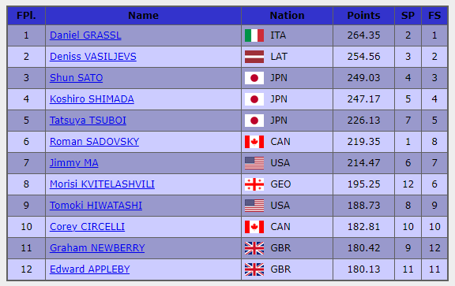Click the Italian flag icon
Viewport: 455px width, 286px height.
(x=254, y=35)
